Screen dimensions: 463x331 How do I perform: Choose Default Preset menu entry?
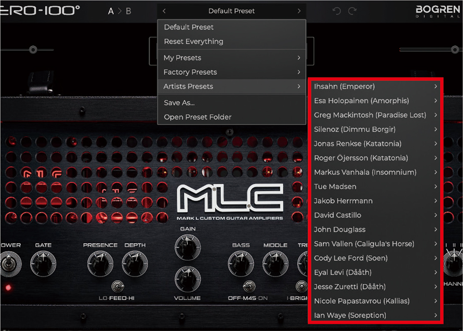point(232,27)
